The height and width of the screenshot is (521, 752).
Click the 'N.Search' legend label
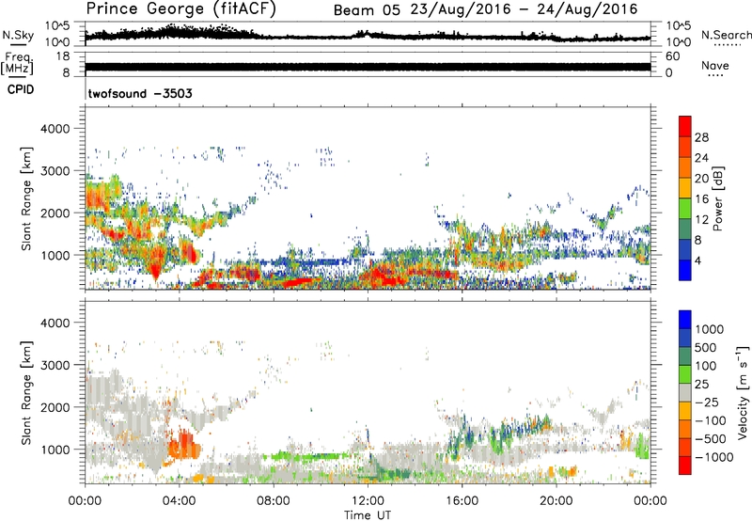point(726,35)
